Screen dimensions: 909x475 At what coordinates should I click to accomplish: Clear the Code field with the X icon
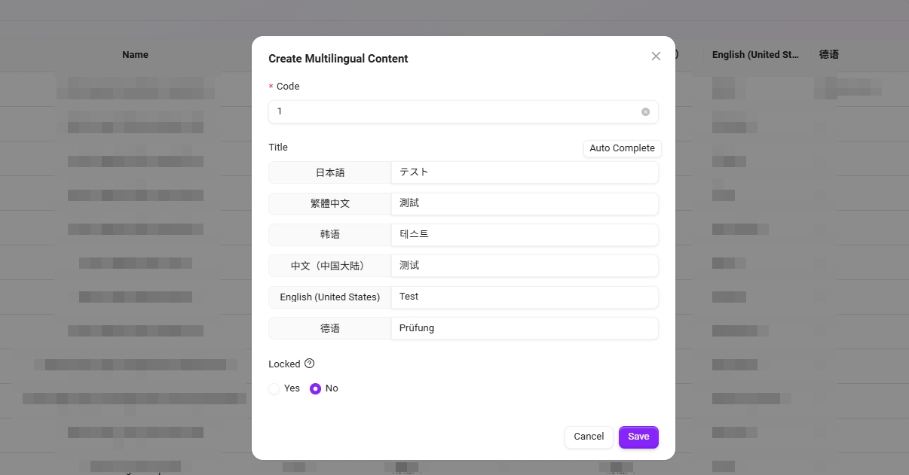tap(645, 111)
